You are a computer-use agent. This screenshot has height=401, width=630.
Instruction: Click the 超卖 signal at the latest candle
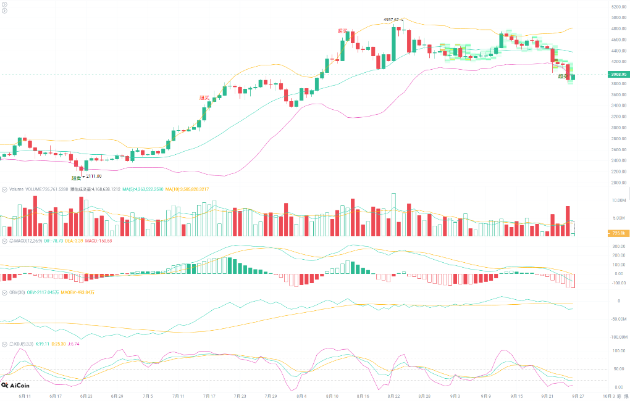(563, 76)
